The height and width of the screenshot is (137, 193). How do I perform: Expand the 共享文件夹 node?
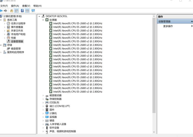click(5, 31)
